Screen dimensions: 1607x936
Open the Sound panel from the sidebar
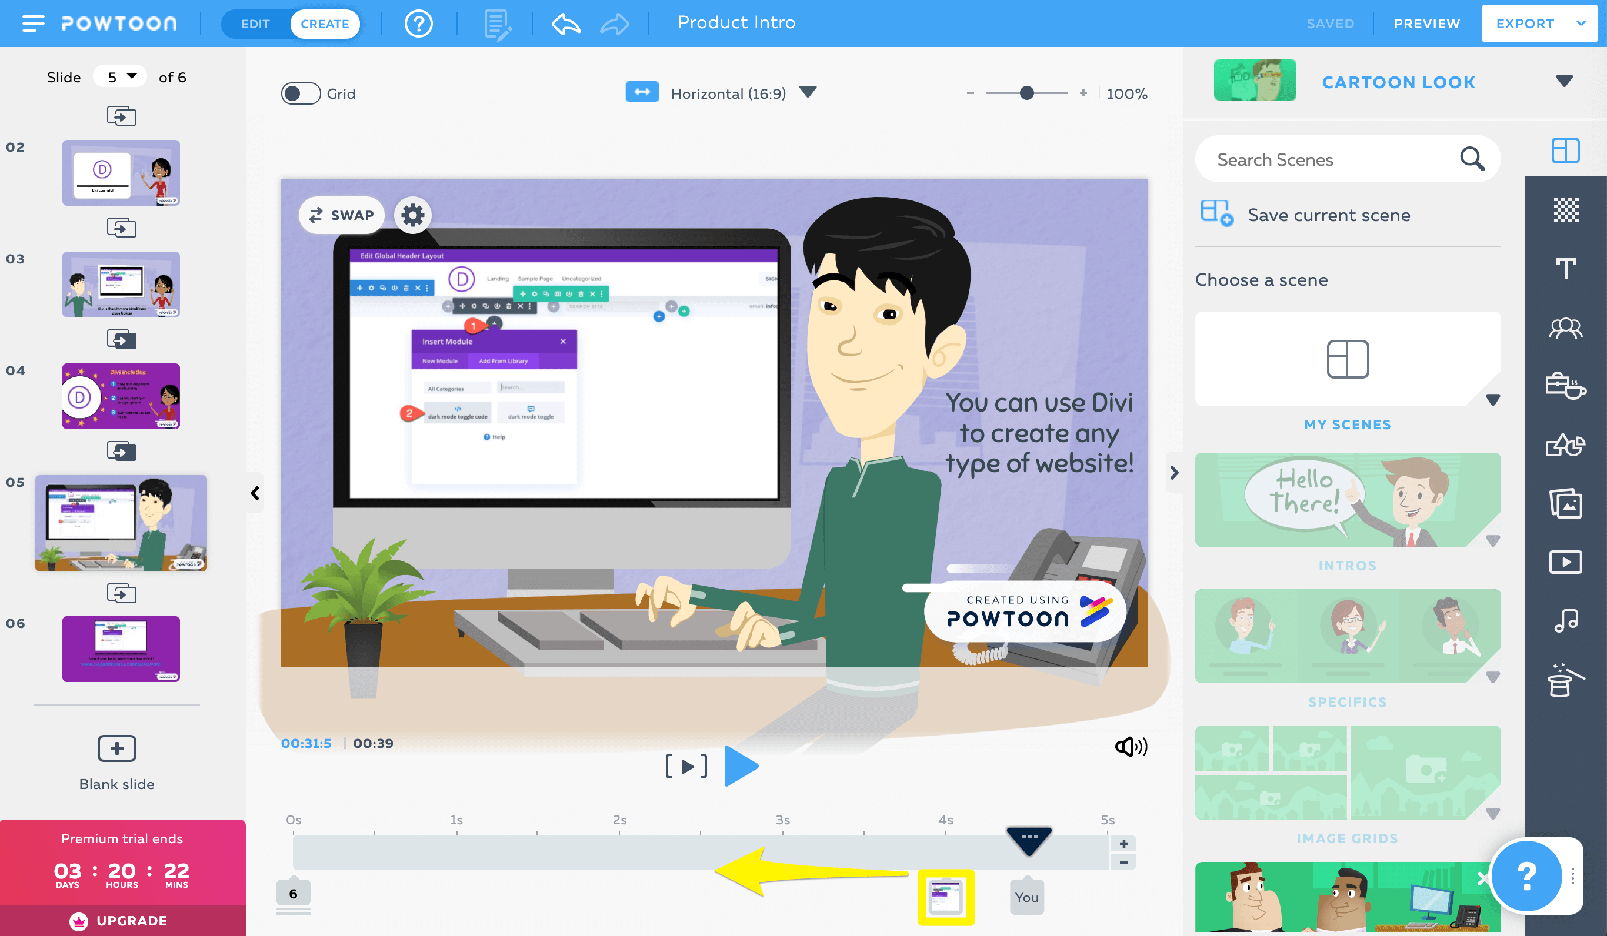1566,619
